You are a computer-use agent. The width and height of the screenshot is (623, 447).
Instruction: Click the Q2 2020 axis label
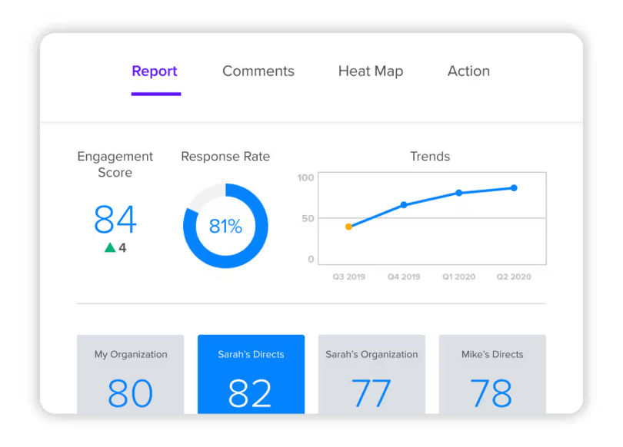(514, 276)
